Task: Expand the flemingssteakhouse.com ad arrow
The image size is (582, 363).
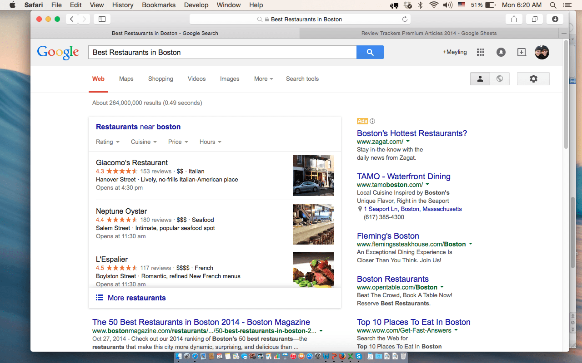Action: [x=471, y=244]
